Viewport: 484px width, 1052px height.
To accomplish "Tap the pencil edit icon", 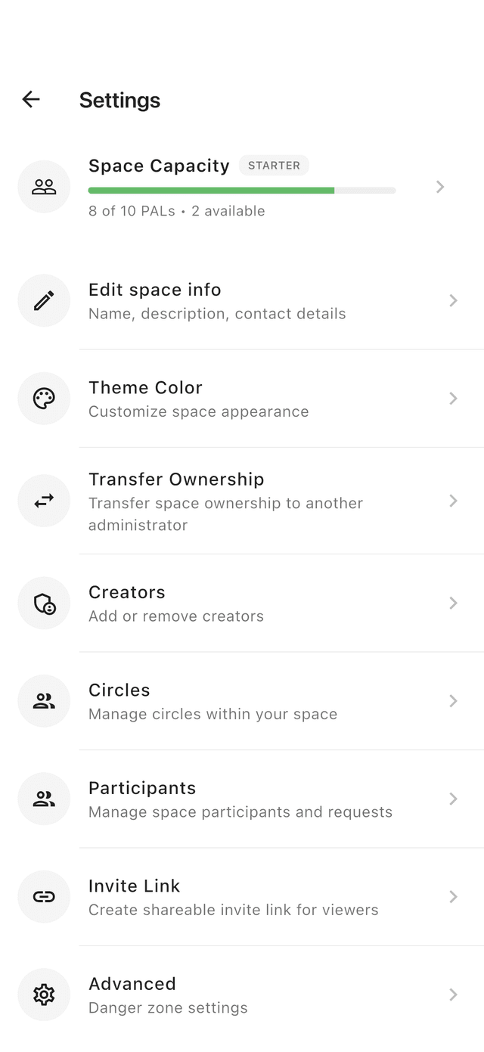I will point(44,301).
